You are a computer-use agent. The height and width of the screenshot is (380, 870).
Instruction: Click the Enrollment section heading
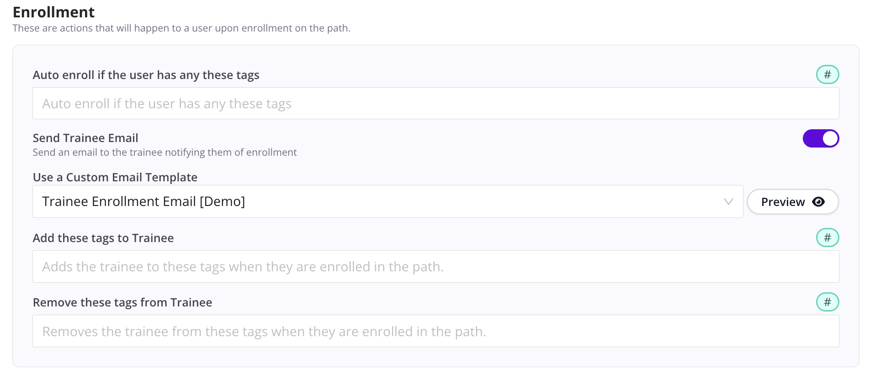(x=54, y=12)
